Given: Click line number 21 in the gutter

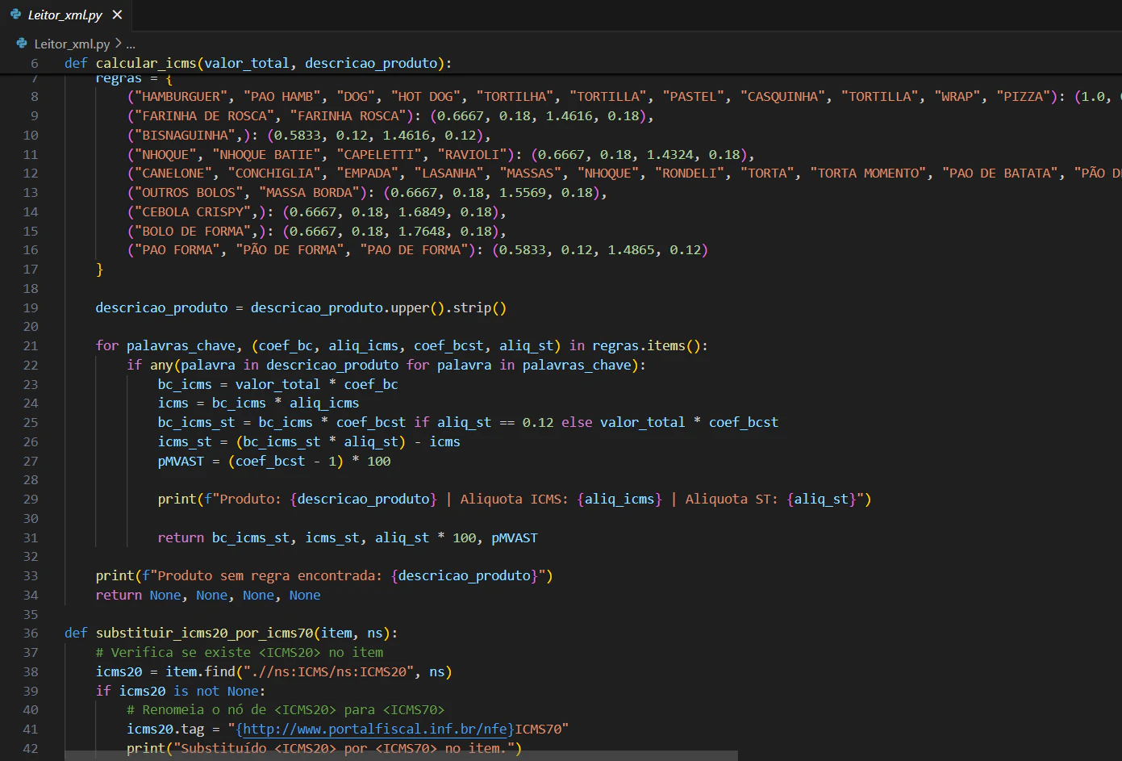Looking at the screenshot, I should 31,345.
